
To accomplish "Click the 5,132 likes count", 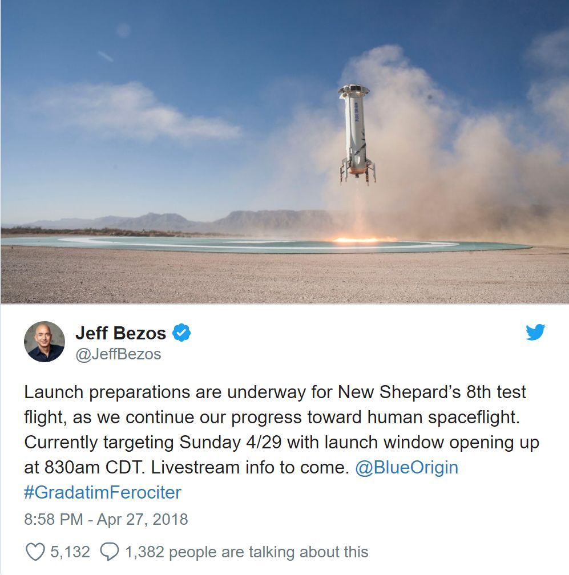I will (70, 552).
